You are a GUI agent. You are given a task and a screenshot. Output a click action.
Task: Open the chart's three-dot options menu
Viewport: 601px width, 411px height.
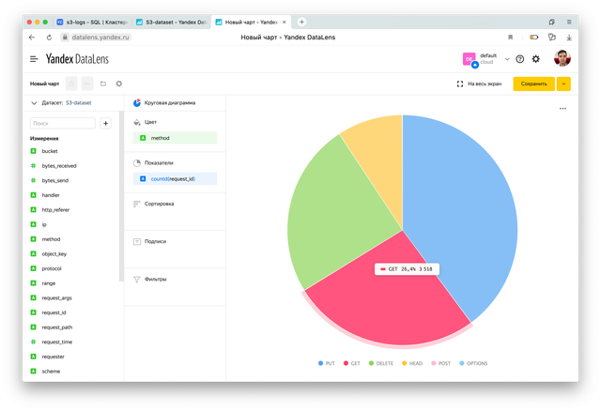[562, 109]
